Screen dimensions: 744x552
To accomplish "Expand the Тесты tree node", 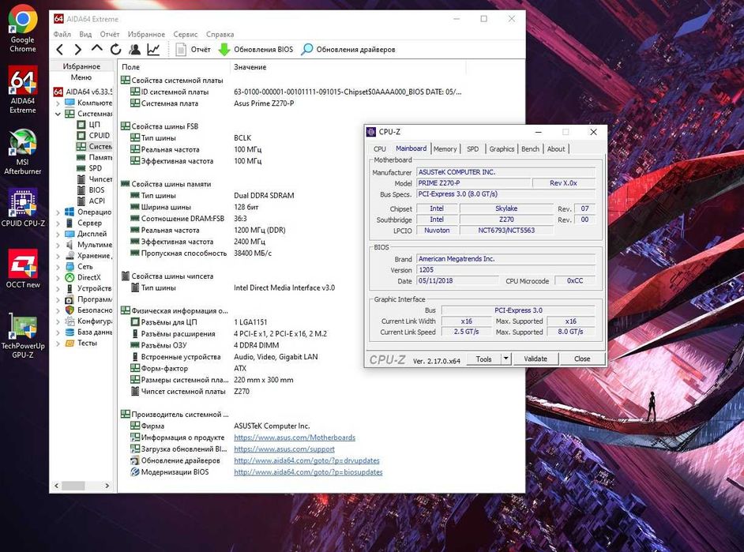I will [x=58, y=343].
